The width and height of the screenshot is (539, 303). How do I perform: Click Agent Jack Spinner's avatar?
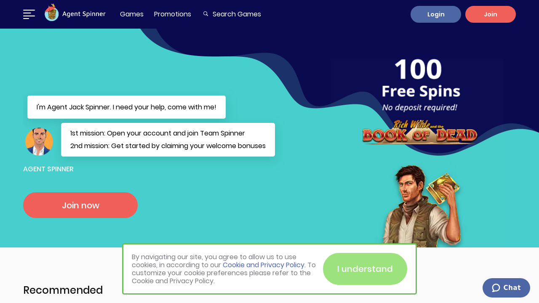(39, 141)
